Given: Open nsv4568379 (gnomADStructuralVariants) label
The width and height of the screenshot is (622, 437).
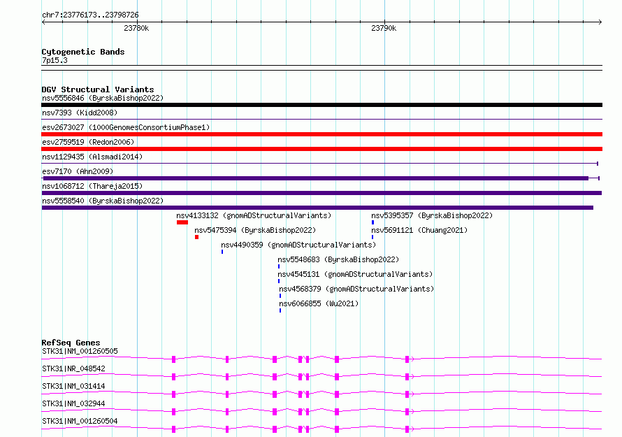Looking at the screenshot, I should pyautogui.click(x=356, y=289).
